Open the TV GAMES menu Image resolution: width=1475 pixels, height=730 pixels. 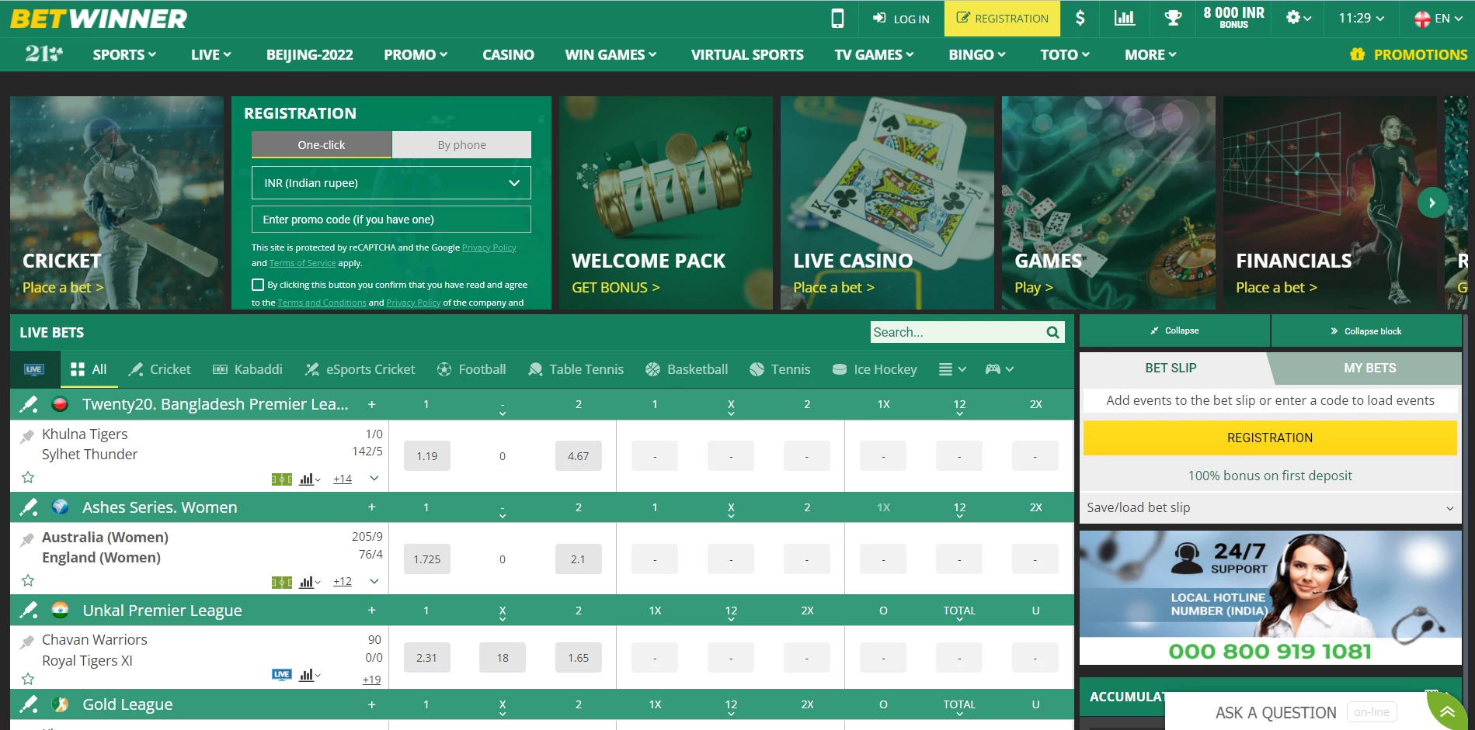(875, 54)
